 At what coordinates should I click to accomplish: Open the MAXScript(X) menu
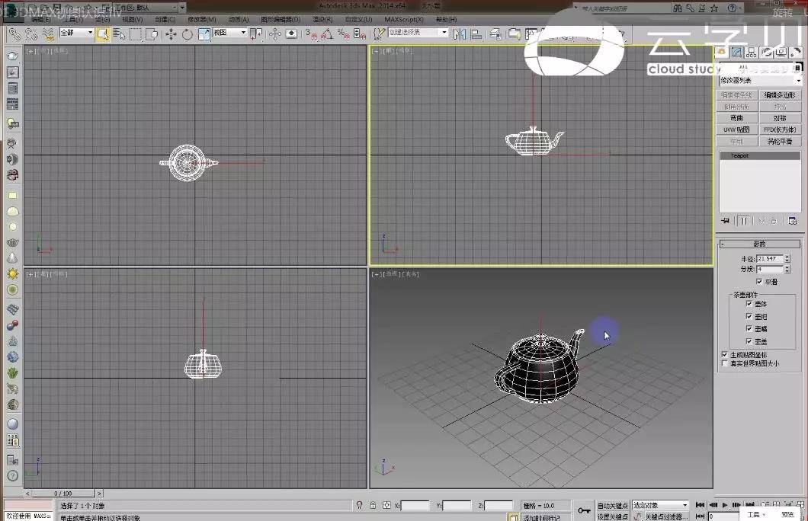(404, 20)
